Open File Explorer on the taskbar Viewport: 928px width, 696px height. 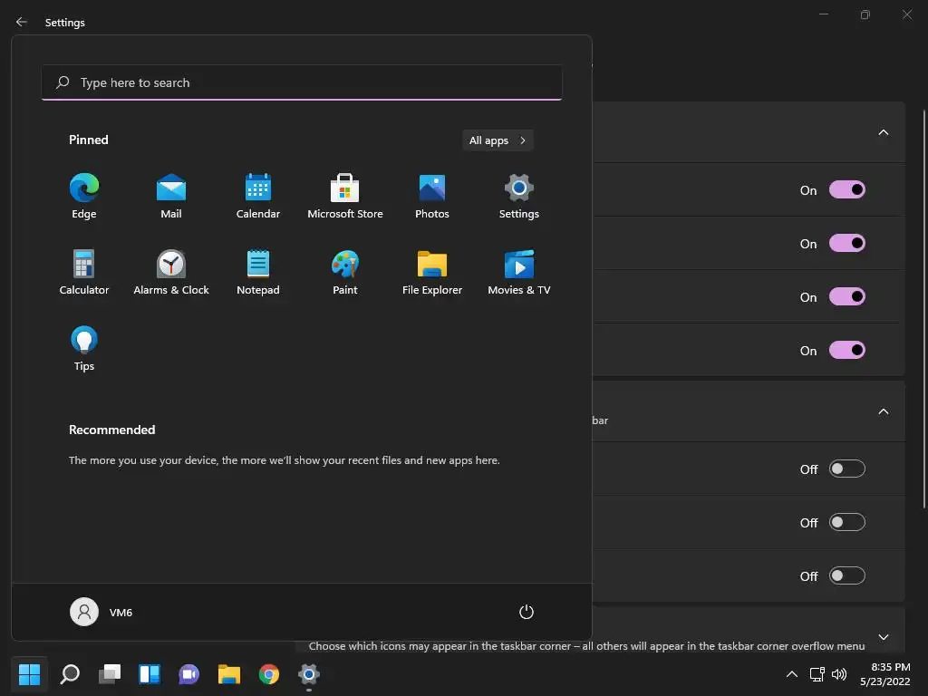[x=229, y=674]
